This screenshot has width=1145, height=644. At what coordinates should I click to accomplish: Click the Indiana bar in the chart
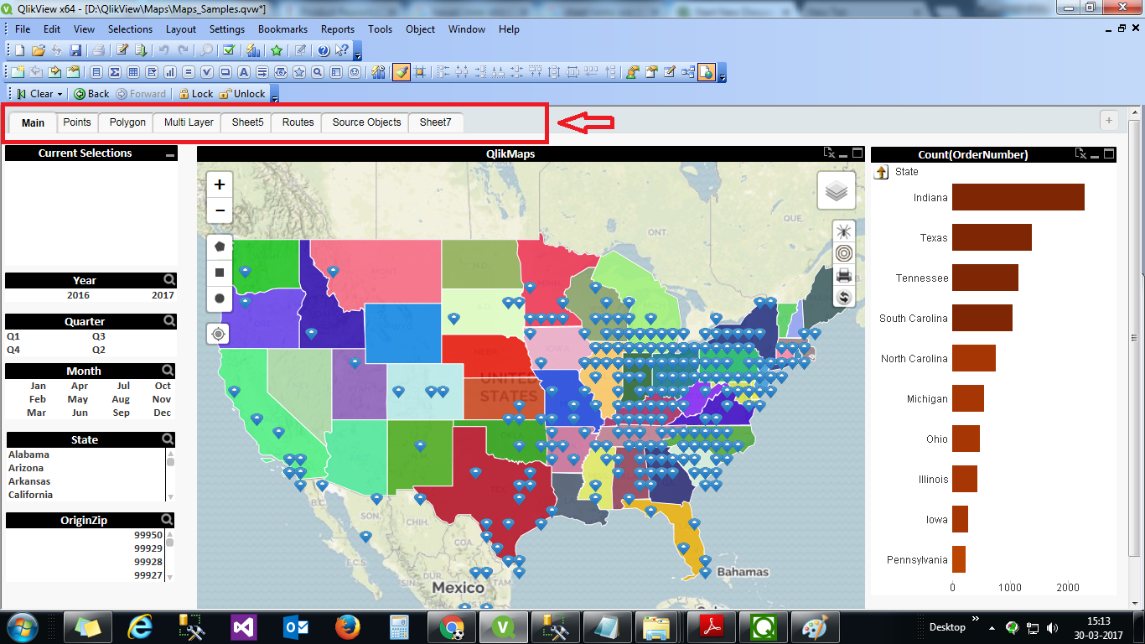click(x=1018, y=198)
